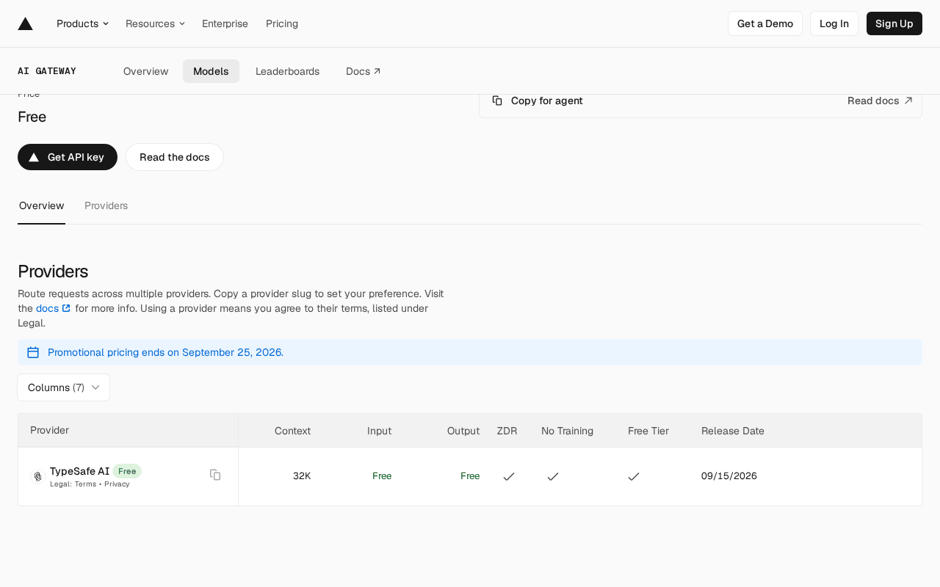940x587 pixels.
Task: Open the Products menu
Action: coord(82,23)
